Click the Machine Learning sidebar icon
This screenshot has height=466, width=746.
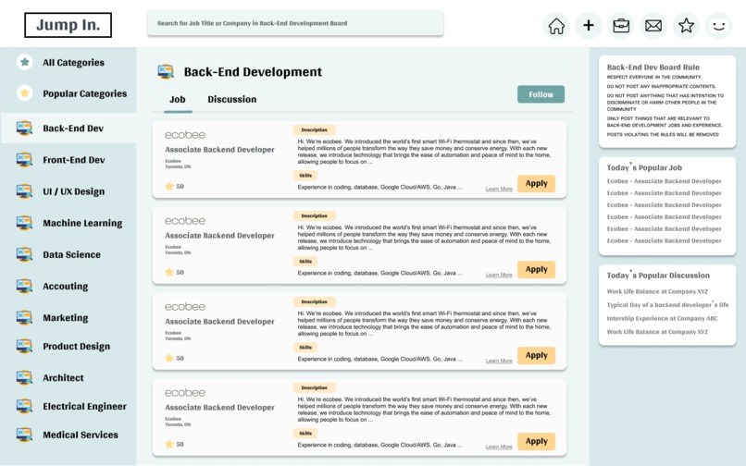pos(24,223)
